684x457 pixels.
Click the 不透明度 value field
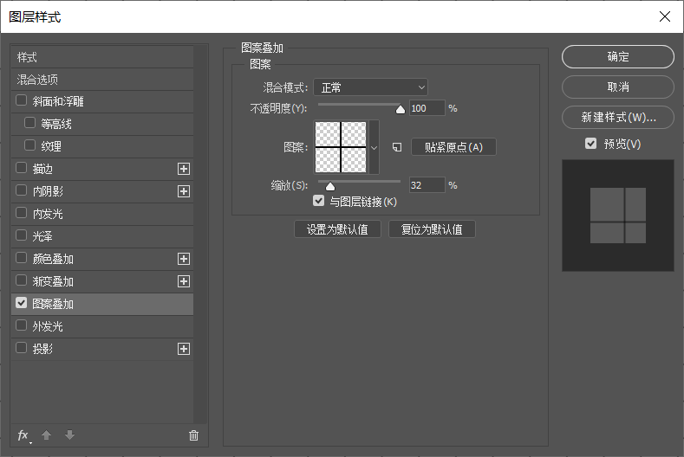click(427, 108)
